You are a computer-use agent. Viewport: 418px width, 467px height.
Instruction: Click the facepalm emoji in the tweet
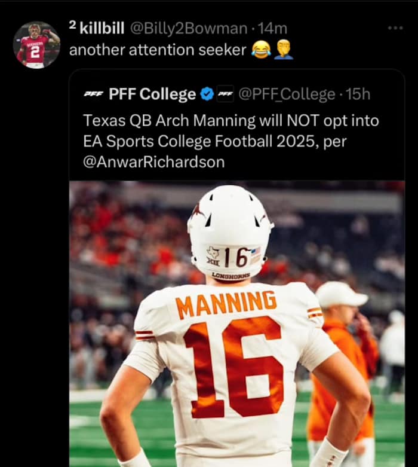pyautogui.click(x=284, y=50)
